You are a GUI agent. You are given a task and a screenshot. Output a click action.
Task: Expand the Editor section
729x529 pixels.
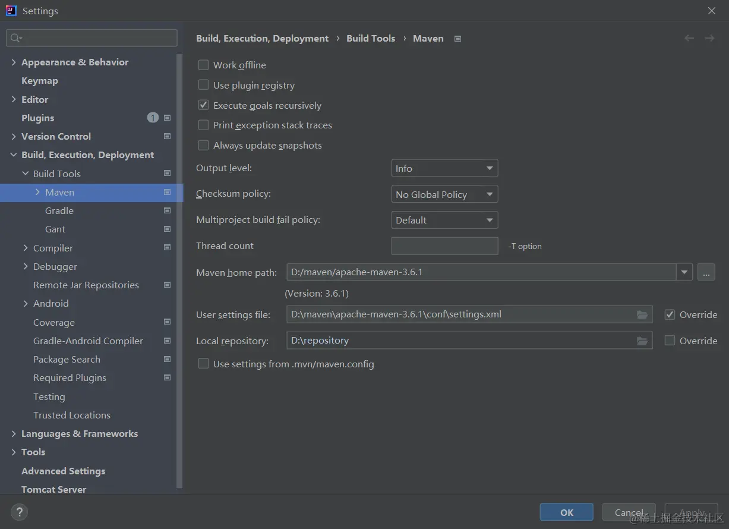tap(14, 99)
